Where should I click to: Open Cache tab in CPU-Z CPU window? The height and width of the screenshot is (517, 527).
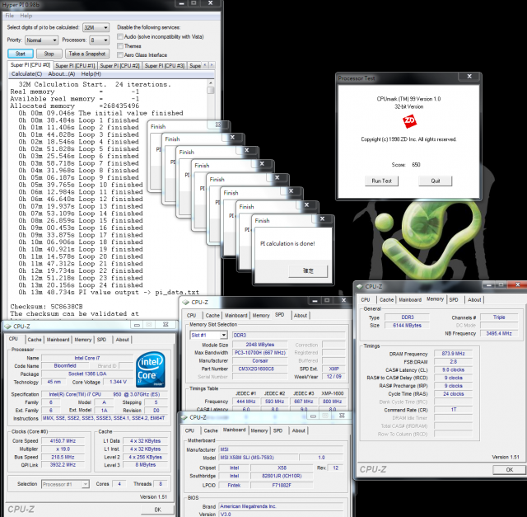(x=35, y=340)
